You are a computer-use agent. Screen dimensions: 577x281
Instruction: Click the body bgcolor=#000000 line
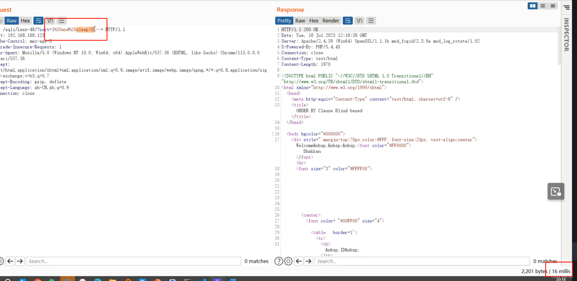(316, 134)
